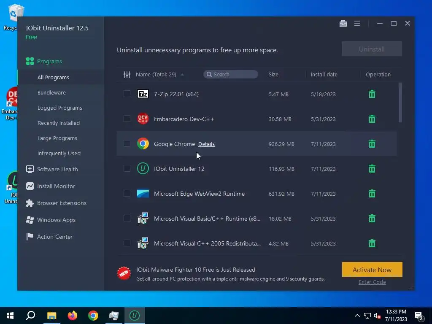This screenshot has height=324, width=432.
Task: Open Windows Start menu
Action: [x=10, y=316]
